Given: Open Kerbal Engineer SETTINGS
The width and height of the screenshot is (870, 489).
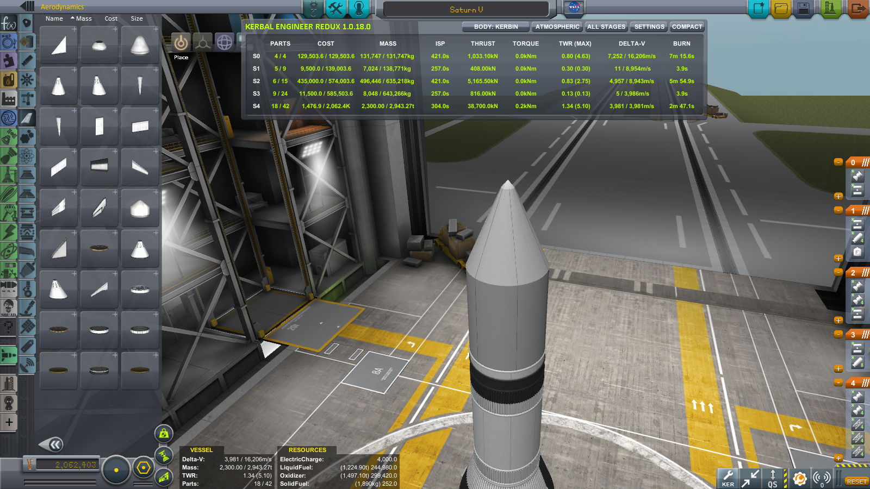Looking at the screenshot, I should 649,27.
